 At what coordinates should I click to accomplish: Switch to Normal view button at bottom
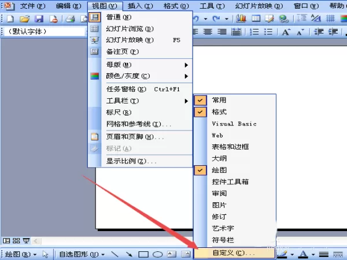click(6, 240)
